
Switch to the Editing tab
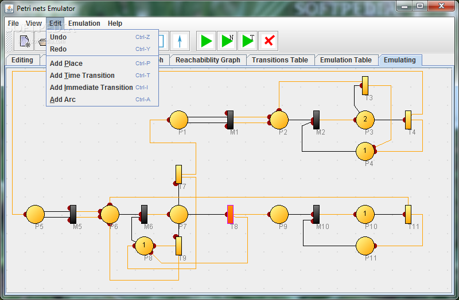pyautogui.click(x=22, y=60)
